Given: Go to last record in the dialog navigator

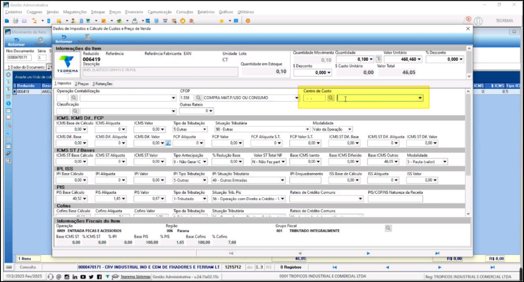Looking at the screenshot, I should 437,253.
